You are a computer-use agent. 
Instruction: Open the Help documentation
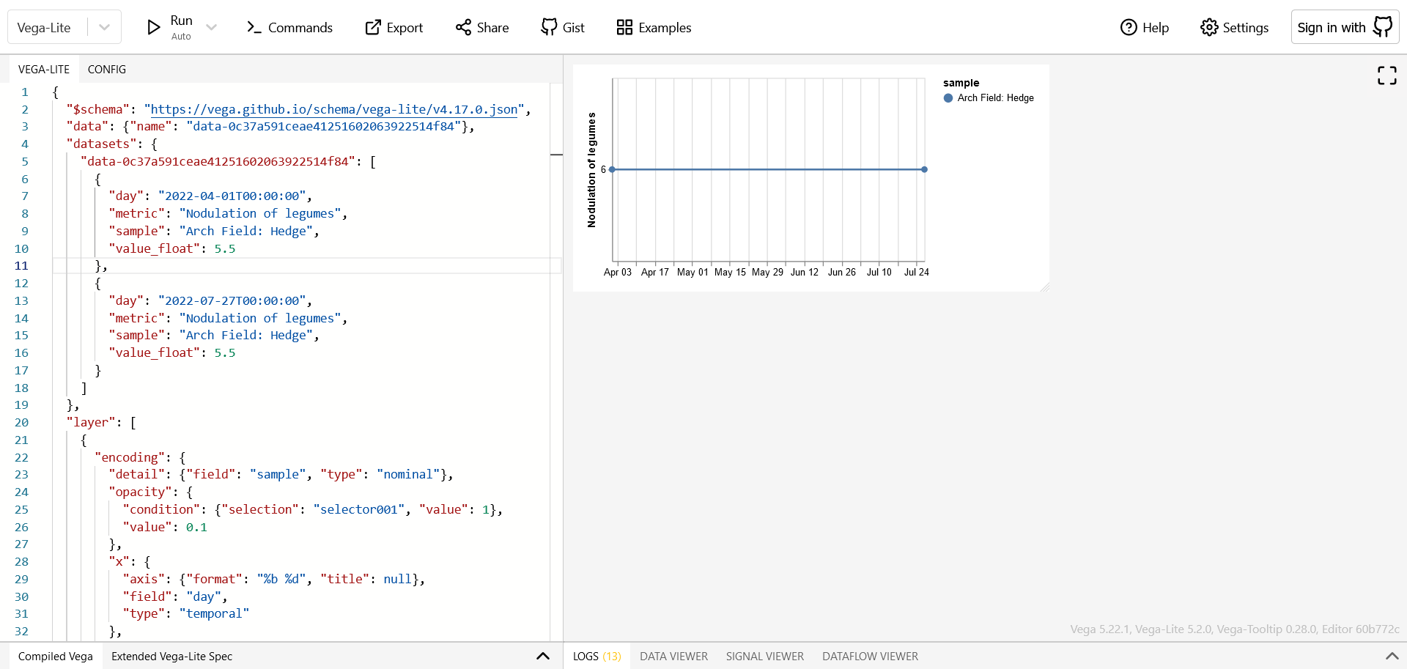click(x=1144, y=27)
